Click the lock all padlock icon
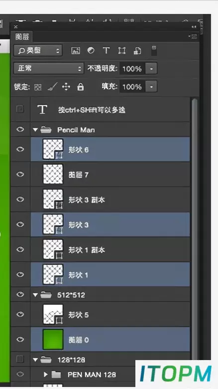 pyautogui.click(x=81, y=87)
